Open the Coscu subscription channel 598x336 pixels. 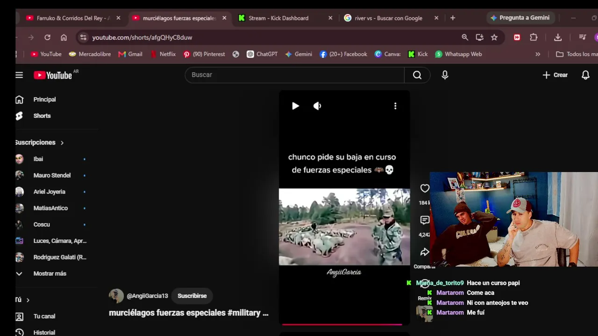pos(42,224)
